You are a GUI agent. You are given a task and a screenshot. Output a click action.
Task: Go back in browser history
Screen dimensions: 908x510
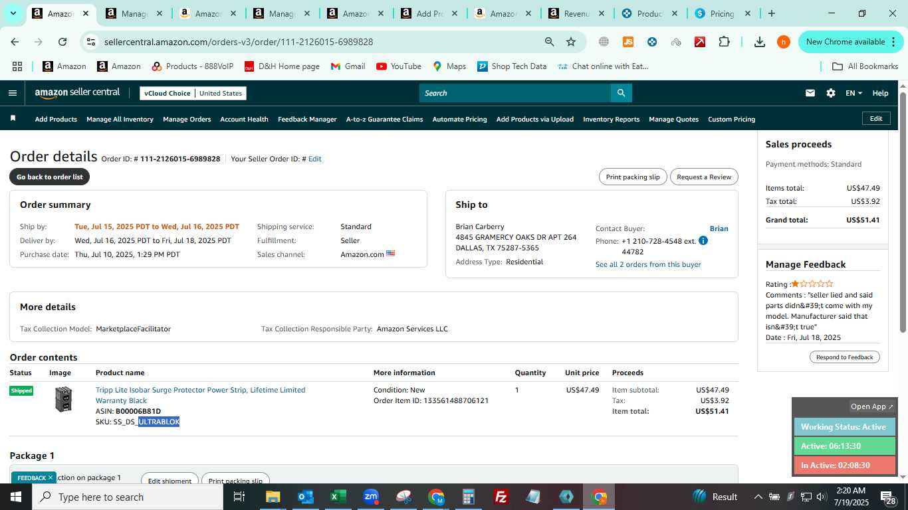pos(15,42)
